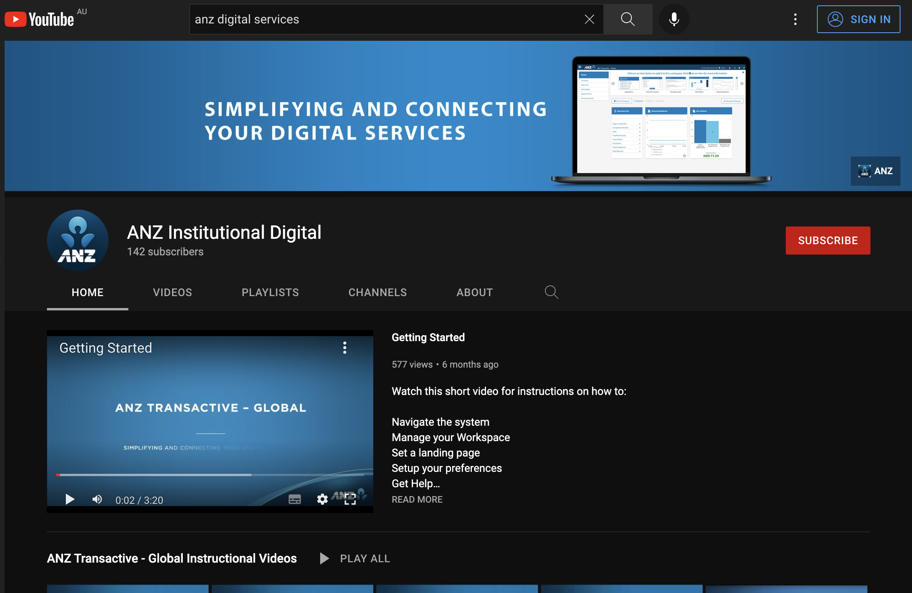Image resolution: width=912 pixels, height=593 pixels.
Task: Click the 'Manage your Workspace' description line
Action: [x=451, y=438]
